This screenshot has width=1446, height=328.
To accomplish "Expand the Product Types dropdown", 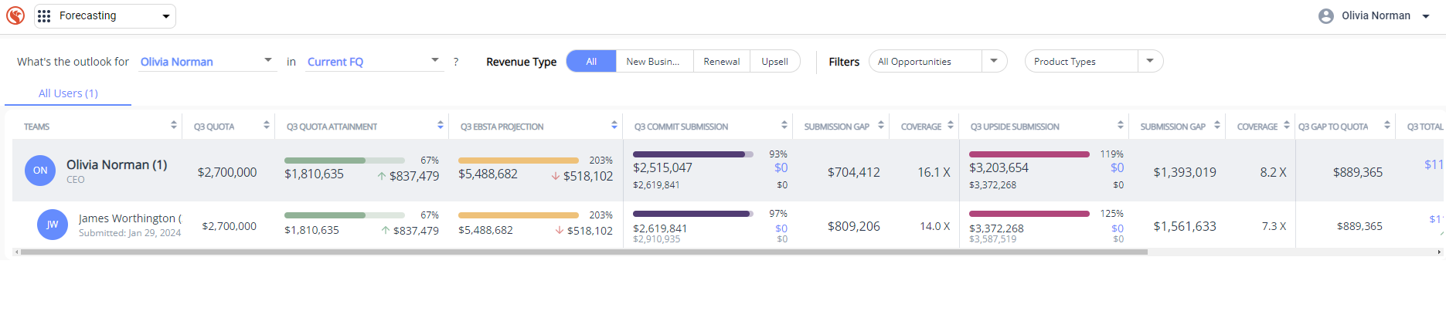I will 1149,61.
